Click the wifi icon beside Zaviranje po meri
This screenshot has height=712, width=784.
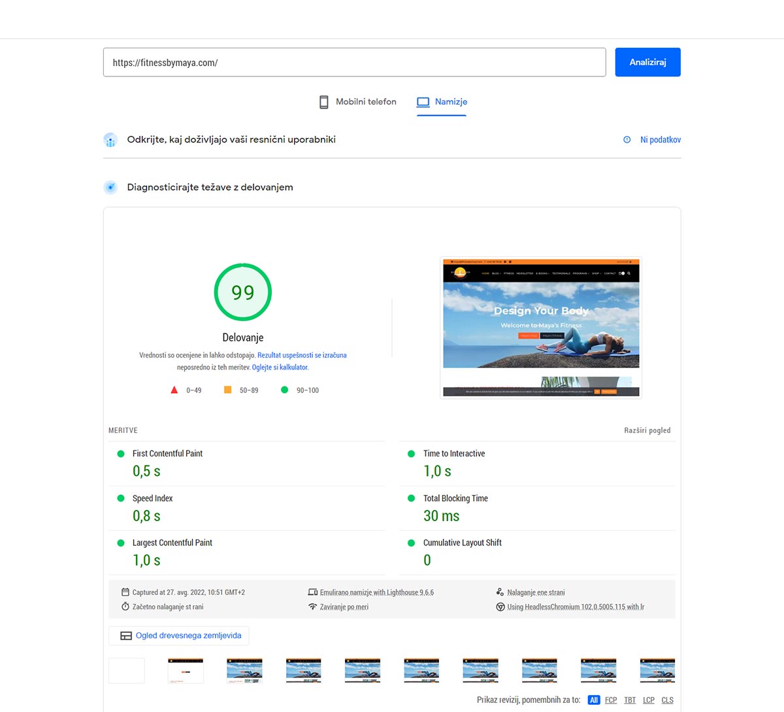pyautogui.click(x=312, y=607)
